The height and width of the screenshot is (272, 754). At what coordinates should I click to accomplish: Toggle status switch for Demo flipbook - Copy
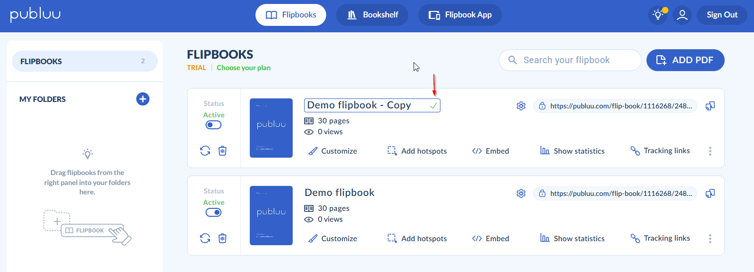(214, 125)
